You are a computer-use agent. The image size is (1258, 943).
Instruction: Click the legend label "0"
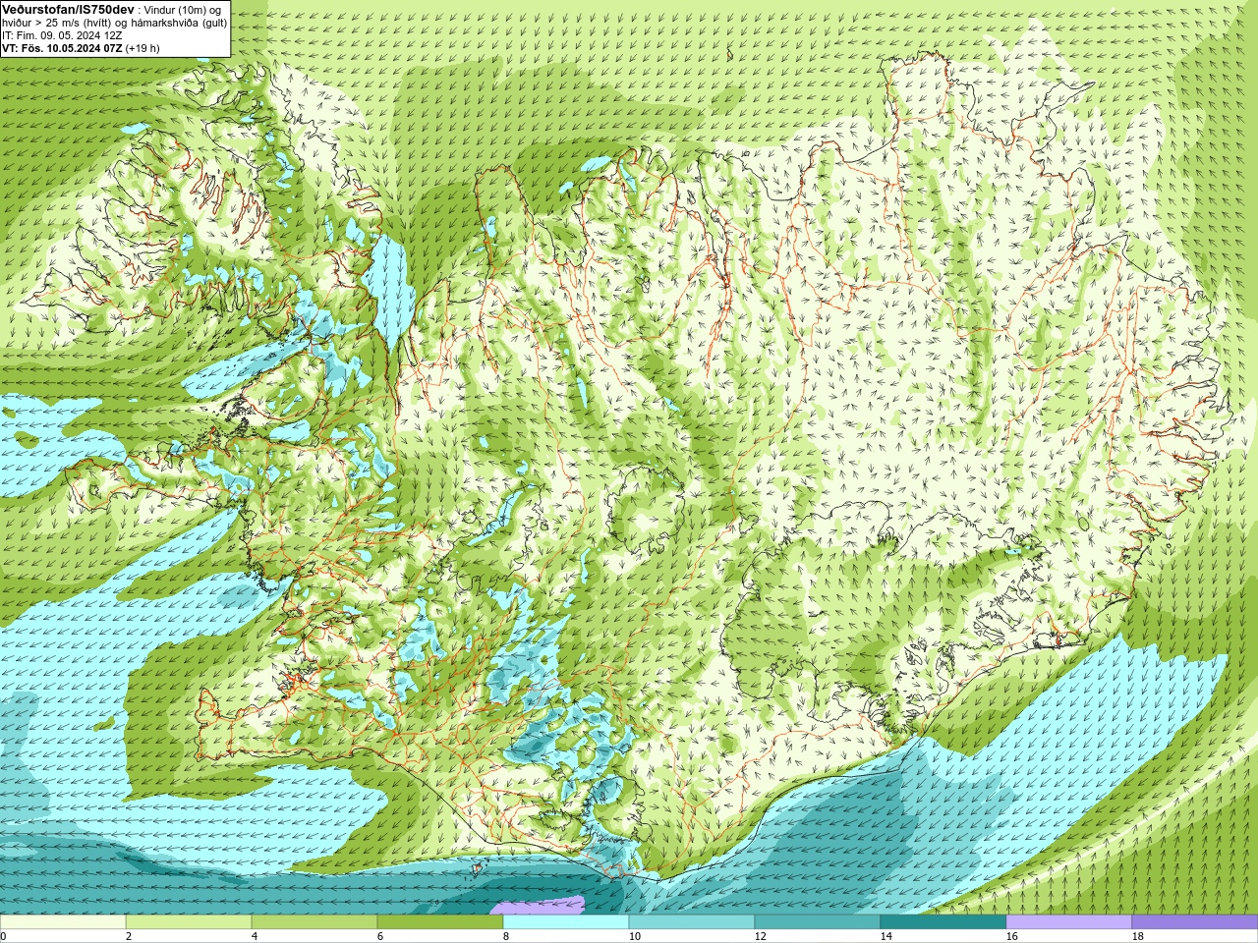[3, 936]
